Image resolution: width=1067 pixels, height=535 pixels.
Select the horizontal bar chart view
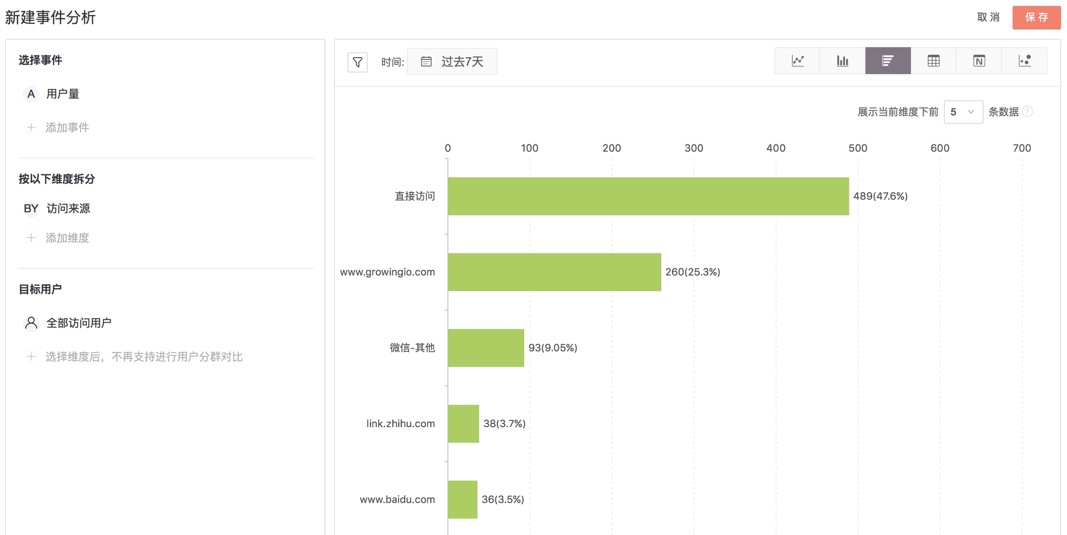pyautogui.click(x=888, y=61)
